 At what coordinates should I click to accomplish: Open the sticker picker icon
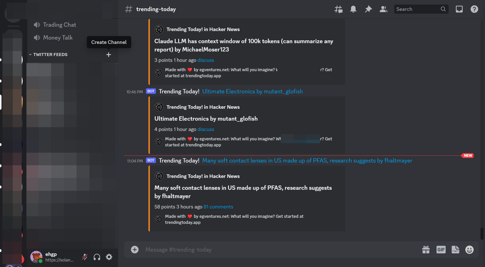pyautogui.click(x=455, y=250)
